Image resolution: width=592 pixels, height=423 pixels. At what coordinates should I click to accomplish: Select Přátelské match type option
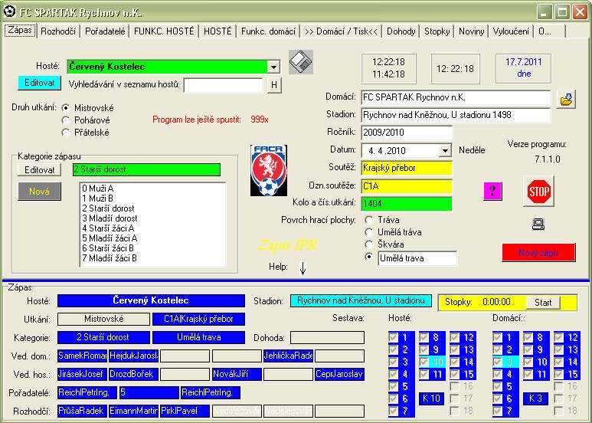click(65, 132)
